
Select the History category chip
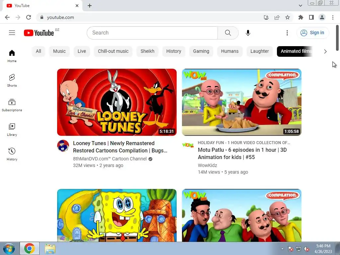tap(174, 51)
